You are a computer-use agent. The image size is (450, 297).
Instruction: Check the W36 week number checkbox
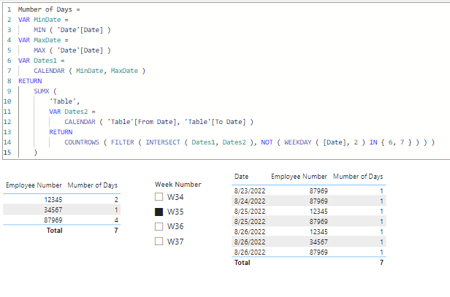[159, 226]
